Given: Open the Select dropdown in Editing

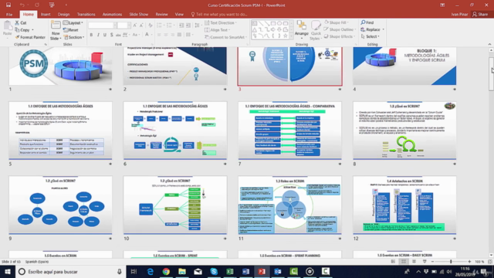Looking at the screenshot, I should tap(370, 36).
